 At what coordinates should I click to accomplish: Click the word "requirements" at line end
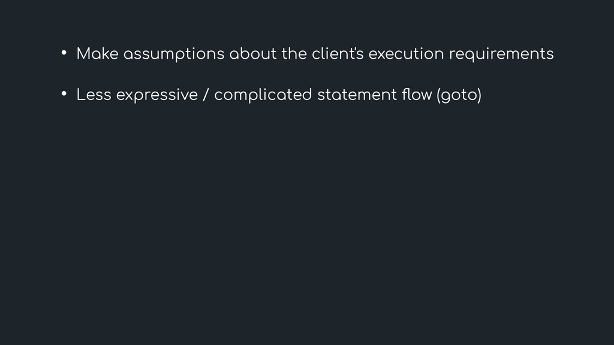coord(501,55)
